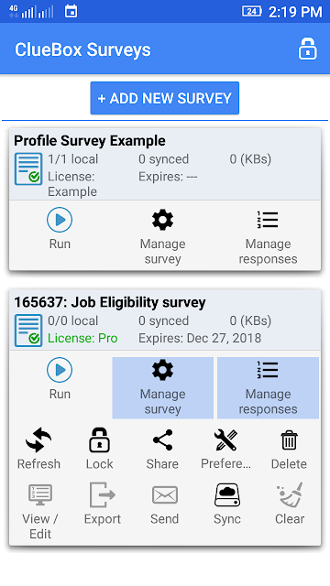This screenshot has width=330, height=586.
Task: Run the Profile Survey Example
Action: coord(60,229)
